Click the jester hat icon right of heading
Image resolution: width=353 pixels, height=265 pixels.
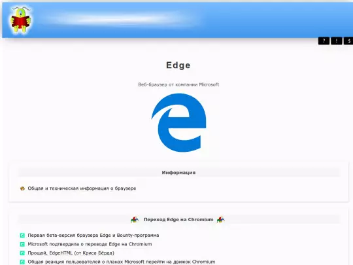pyautogui.click(x=221, y=220)
